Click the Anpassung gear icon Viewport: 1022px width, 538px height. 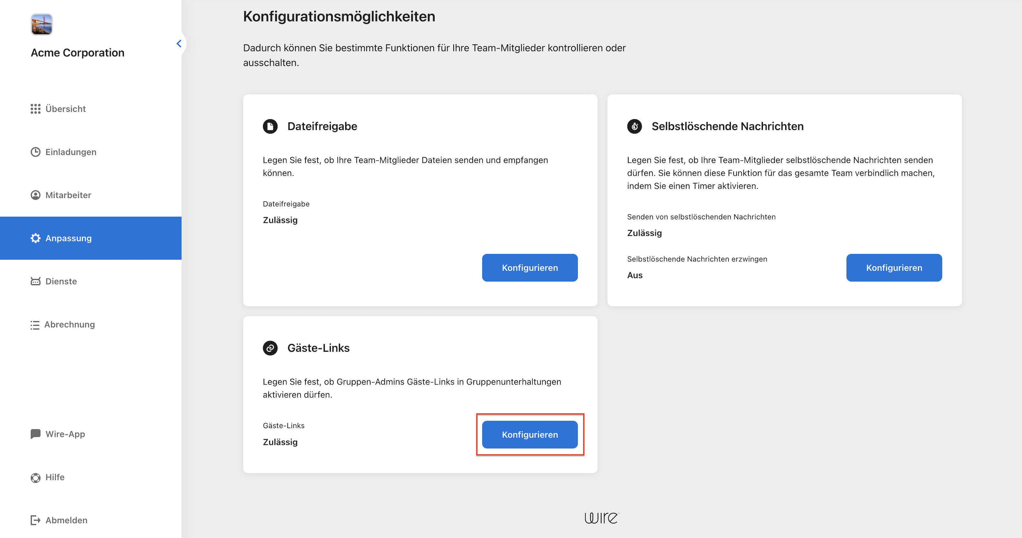(35, 238)
